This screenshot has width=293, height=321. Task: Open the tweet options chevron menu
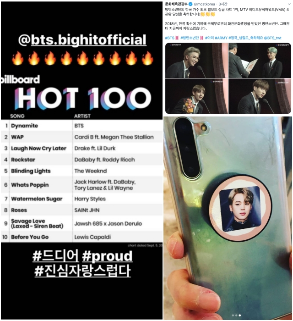pos(289,4)
